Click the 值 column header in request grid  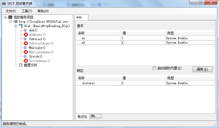tap(143, 33)
